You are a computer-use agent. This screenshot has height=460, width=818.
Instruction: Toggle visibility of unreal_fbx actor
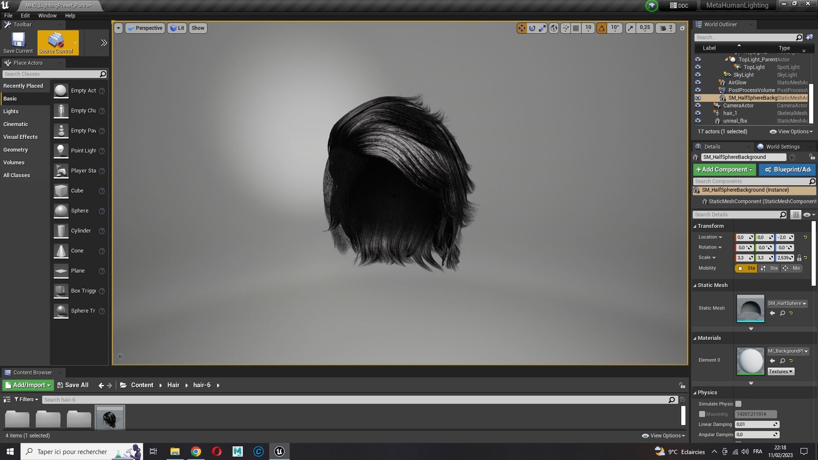click(x=698, y=121)
